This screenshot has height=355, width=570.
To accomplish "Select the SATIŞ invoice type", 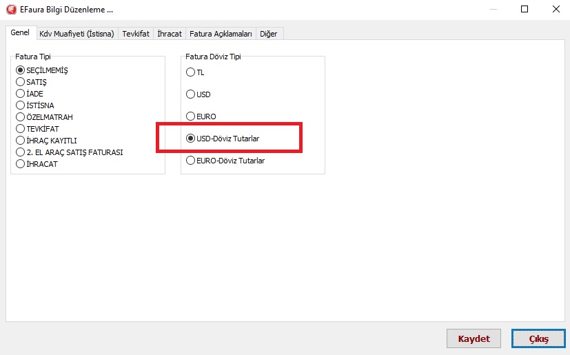I will 21,82.
